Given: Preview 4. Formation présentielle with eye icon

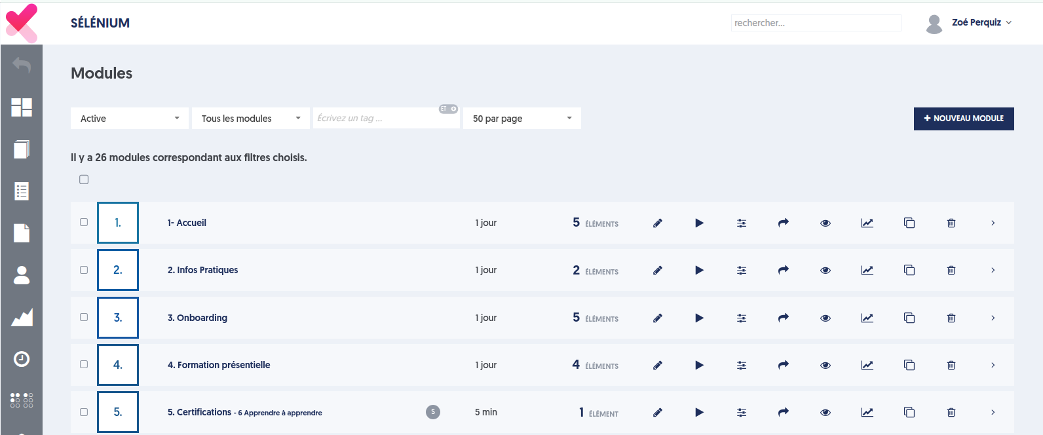Looking at the screenshot, I should (825, 366).
